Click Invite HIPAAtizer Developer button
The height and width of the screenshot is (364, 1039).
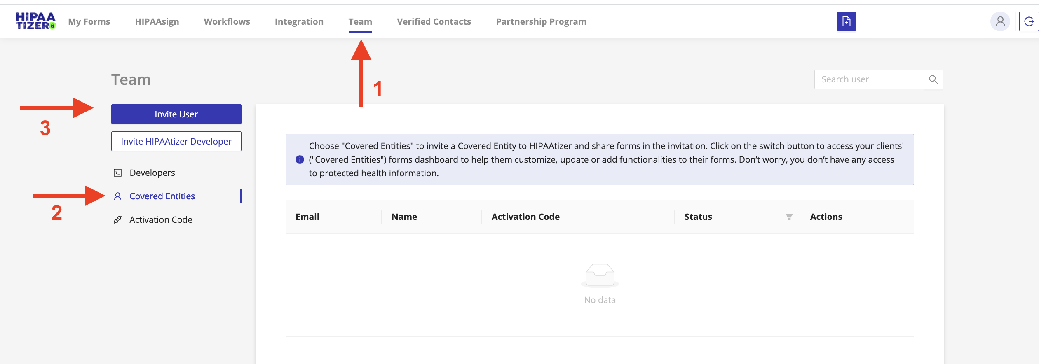[x=176, y=142]
